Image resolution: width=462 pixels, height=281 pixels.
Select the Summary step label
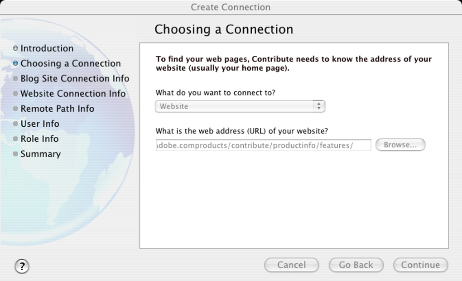click(40, 154)
